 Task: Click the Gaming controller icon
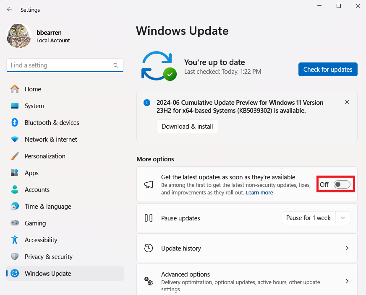click(15, 223)
